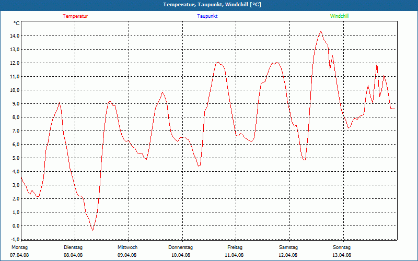The width and height of the screenshot is (418, 261).
Task: Click the 8,0 y-axis value
Action: (16, 117)
